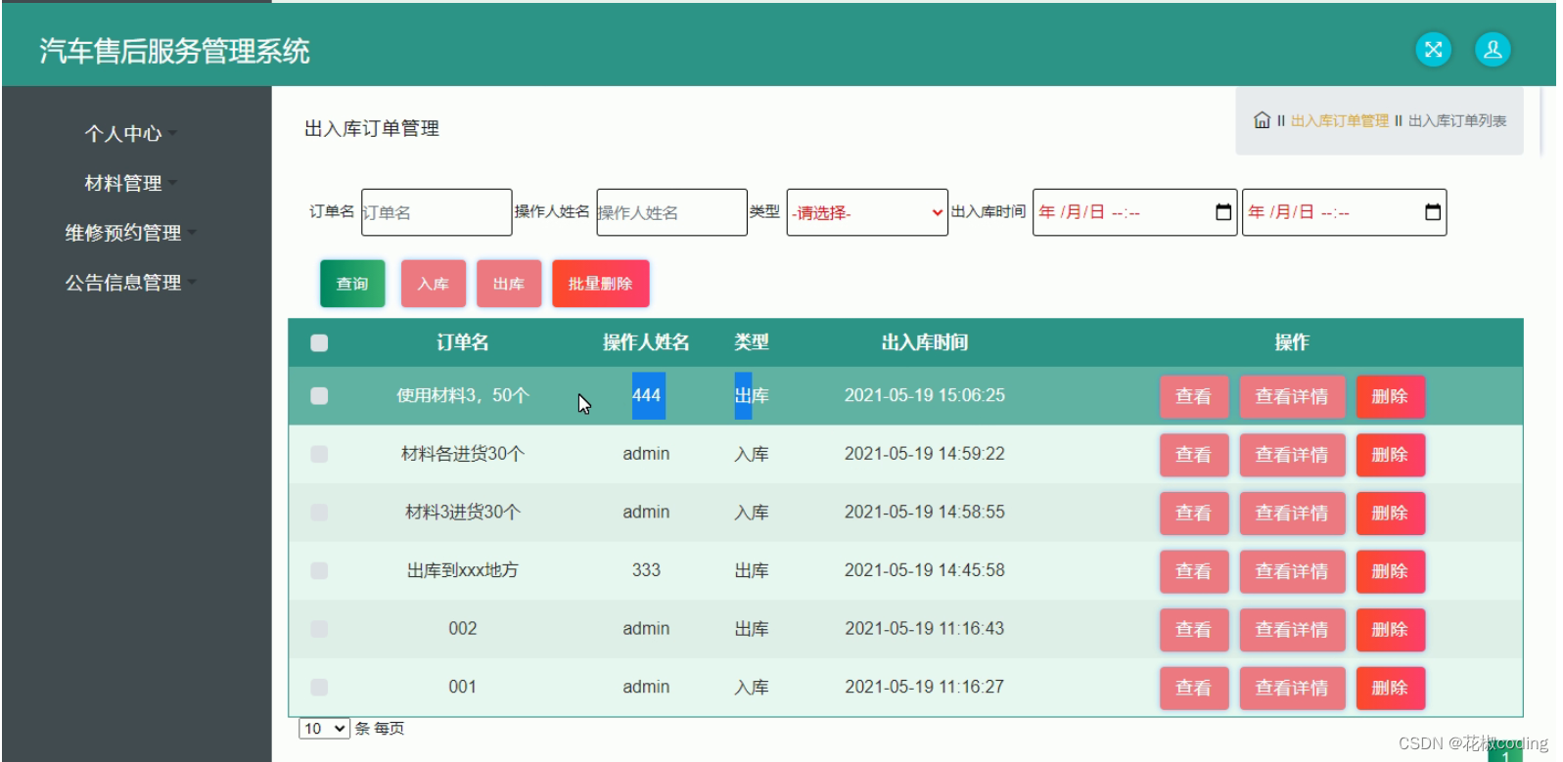Click the 出入库订单管理 breadcrumb link
The height and width of the screenshot is (762, 1563).
pyautogui.click(x=1339, y=120)
